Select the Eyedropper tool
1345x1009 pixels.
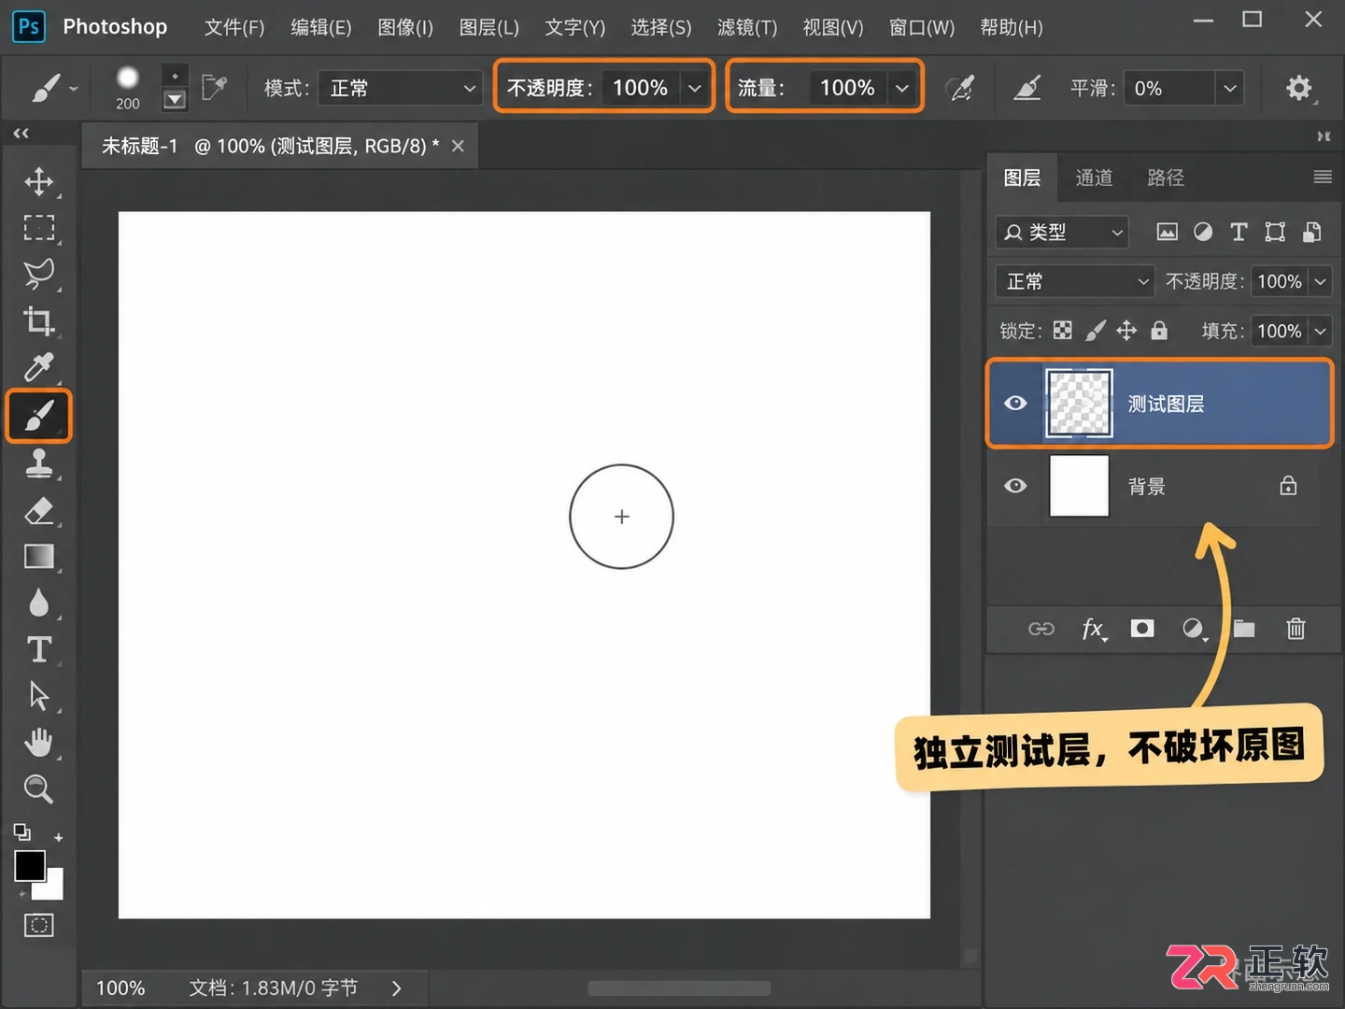pos(38,367)
